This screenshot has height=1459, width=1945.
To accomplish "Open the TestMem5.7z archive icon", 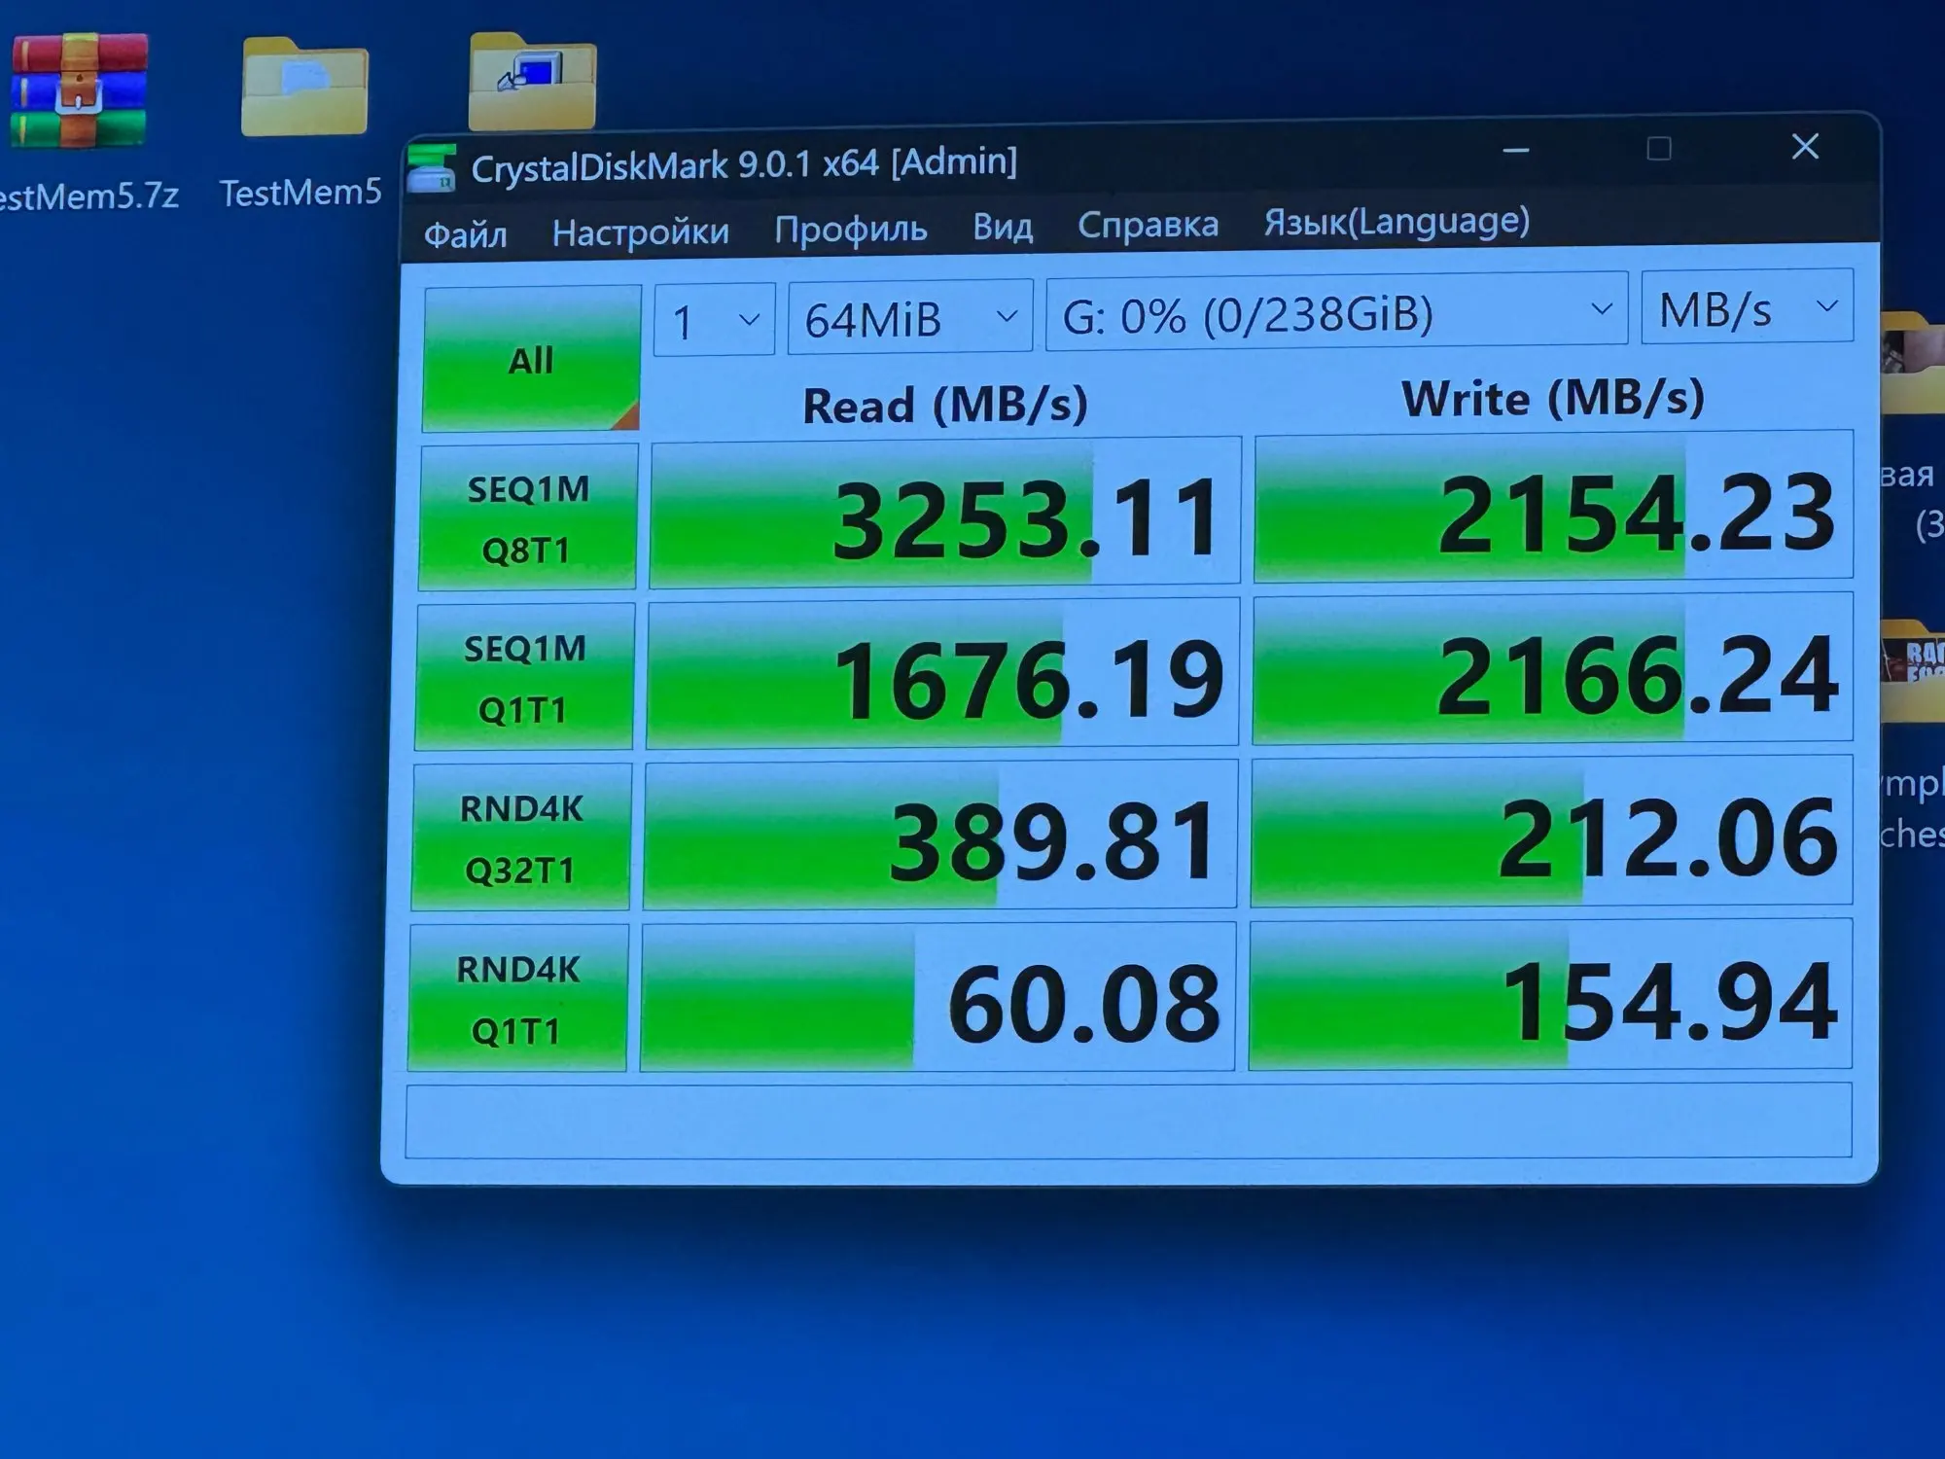I will tap(80, 92).
